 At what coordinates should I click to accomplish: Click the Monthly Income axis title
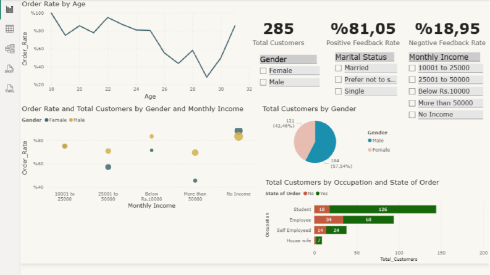[151, 206]
